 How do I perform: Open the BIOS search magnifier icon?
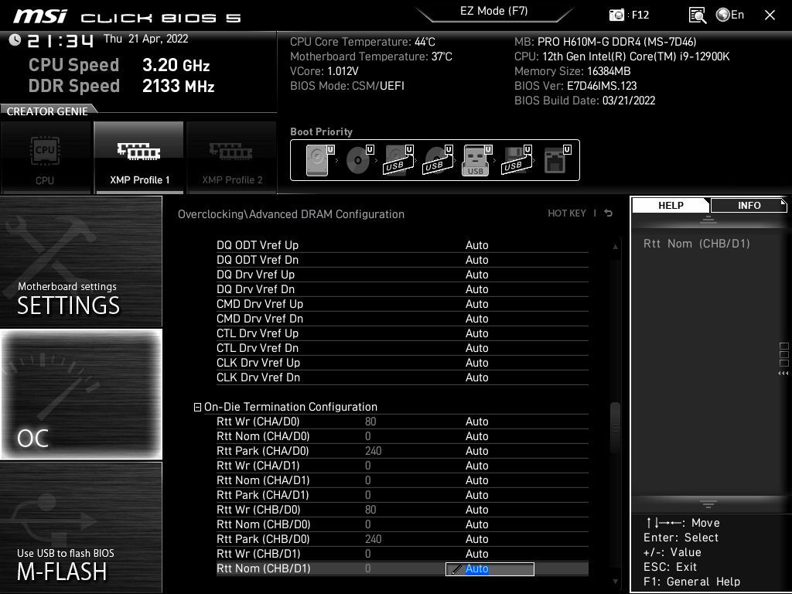click(697, 15)
